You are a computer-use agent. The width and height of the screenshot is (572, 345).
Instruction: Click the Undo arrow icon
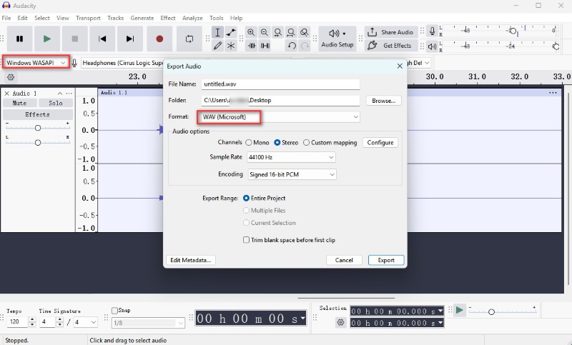(291, 46)
